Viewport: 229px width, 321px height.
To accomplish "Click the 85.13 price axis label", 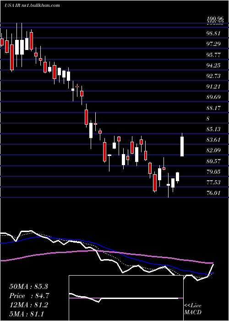I will (x=214, y=129).
